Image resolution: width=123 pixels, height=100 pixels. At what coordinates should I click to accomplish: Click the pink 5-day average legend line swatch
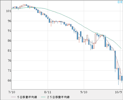pos(13,97)
